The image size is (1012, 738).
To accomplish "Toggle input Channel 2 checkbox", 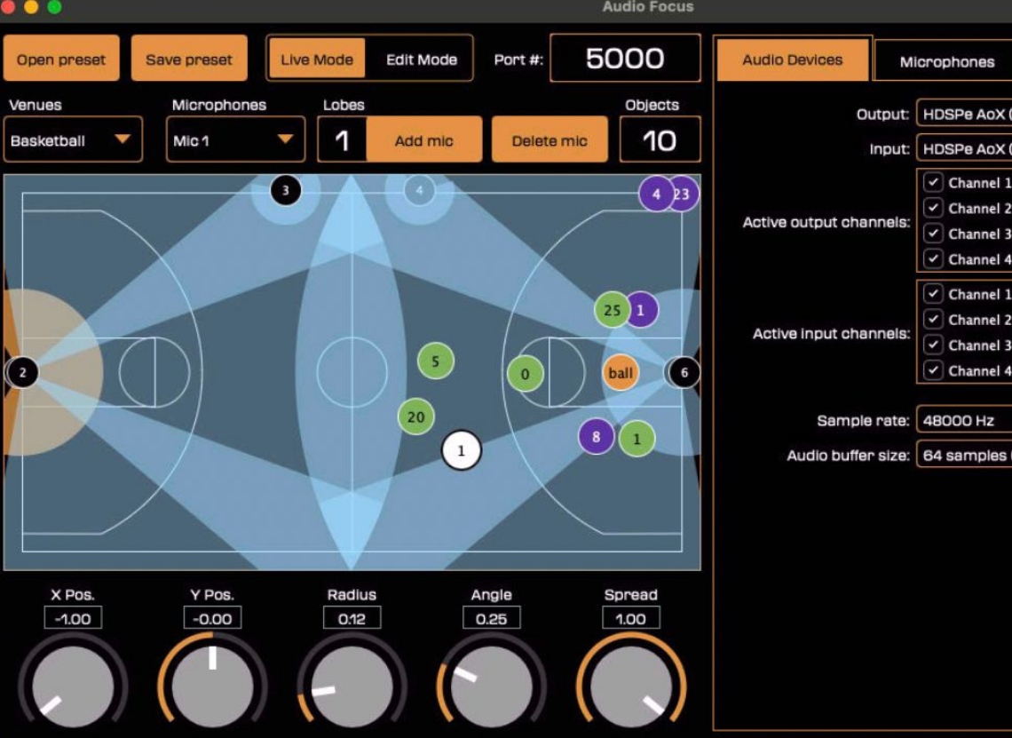I will (933, 320).
